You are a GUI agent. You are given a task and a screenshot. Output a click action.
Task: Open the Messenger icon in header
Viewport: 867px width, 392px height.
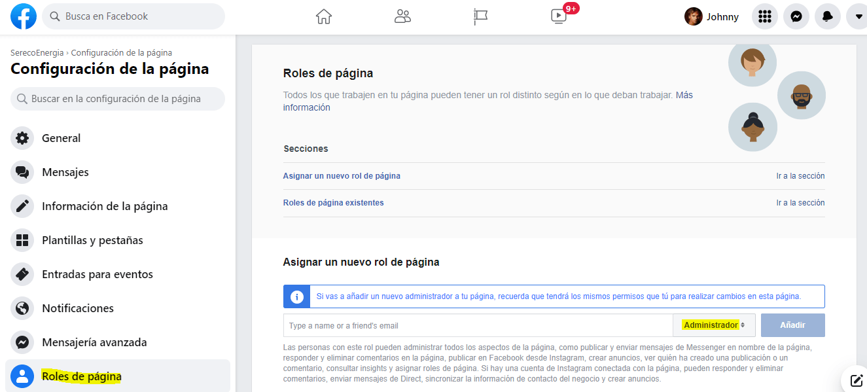796,17
